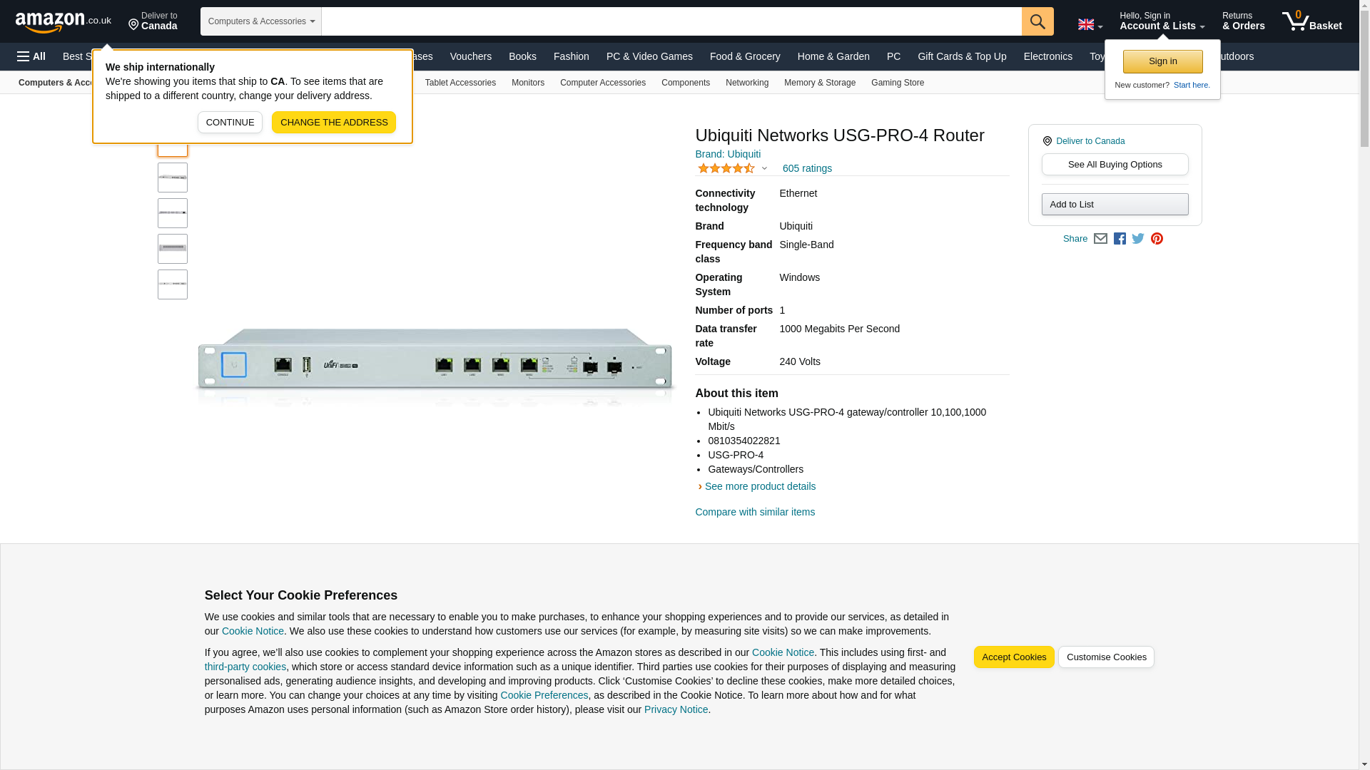This screenshot has height=770, width=1370.
Task: Expand the star rating breakdown arrow
Action: click(764, 169)
